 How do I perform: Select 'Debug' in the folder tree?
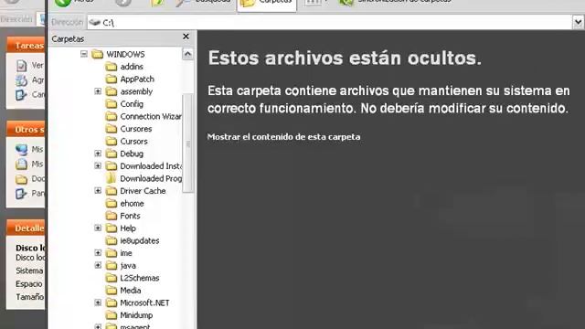coord(132,154)
